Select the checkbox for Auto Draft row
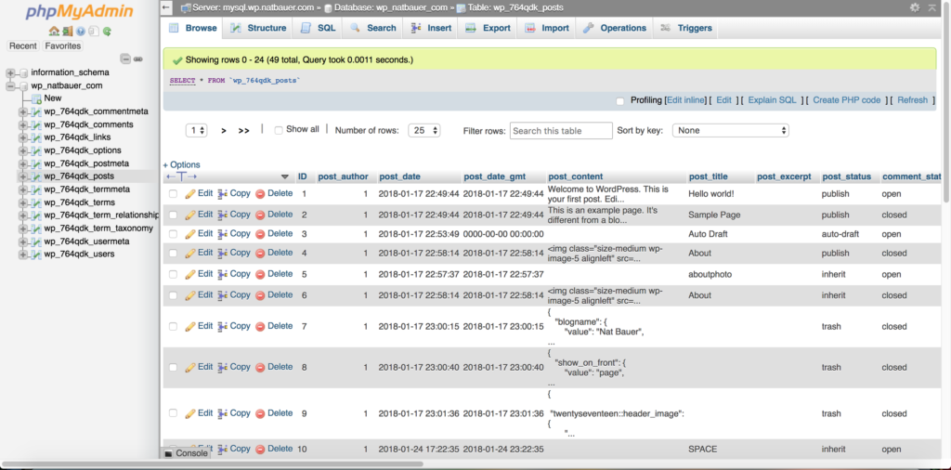This screenshot has height=470, width=951. tap(174, 234)
